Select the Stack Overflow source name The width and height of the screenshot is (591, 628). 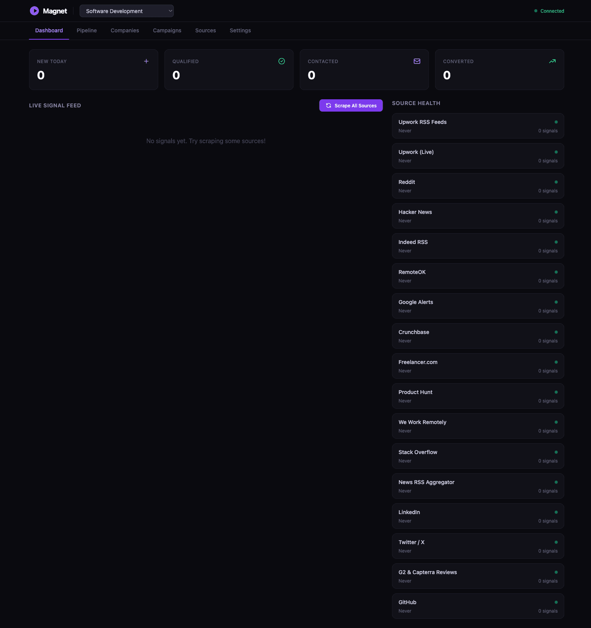pos(418,452)
